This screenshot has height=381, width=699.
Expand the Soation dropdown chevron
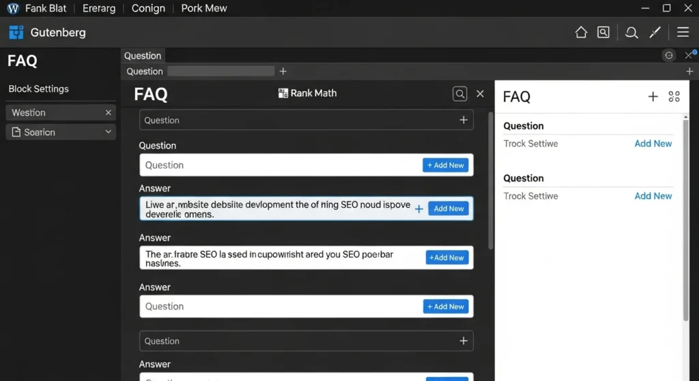point(108,132)
